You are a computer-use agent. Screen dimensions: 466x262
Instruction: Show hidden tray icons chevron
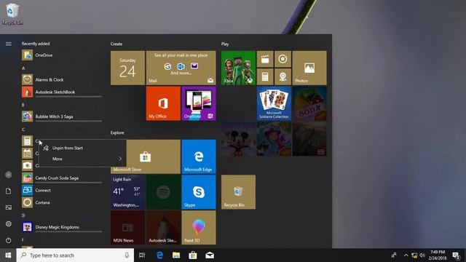[x=406, y=255]
